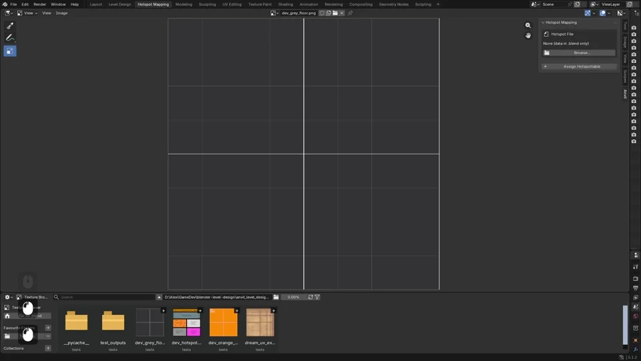The image size is (641, 361).
Task: Click the ViewLayer name field
Action: [613, 4]
